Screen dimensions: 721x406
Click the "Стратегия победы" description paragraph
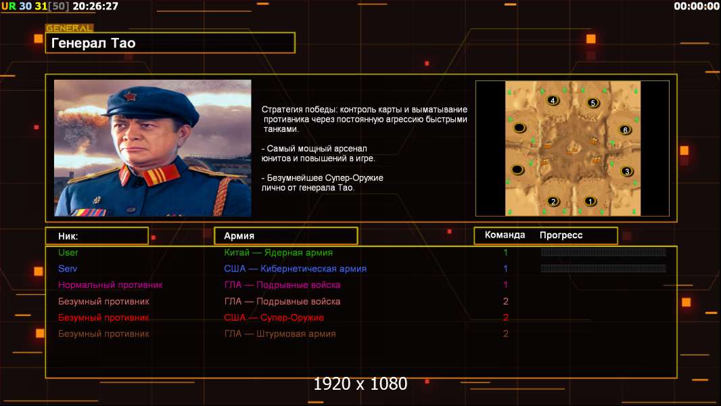(365, 119)
